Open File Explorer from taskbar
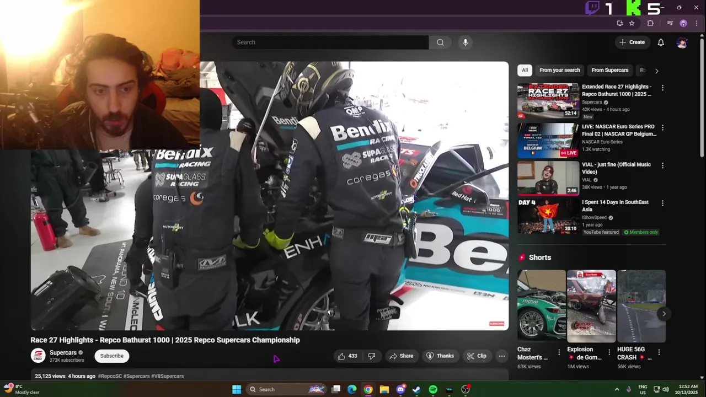Image resolution: width=706 pixels, height=397 pixels. 384,389
